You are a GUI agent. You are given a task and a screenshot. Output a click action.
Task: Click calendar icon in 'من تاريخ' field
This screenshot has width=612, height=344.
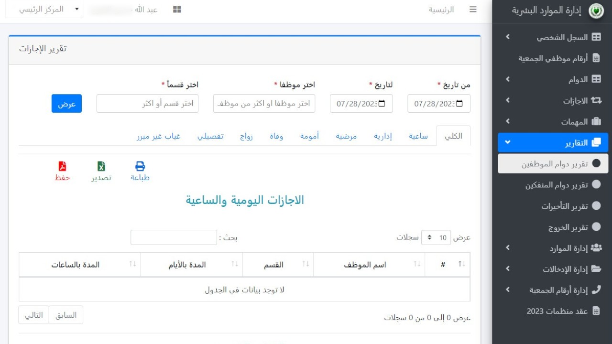(x=459, y=104)
